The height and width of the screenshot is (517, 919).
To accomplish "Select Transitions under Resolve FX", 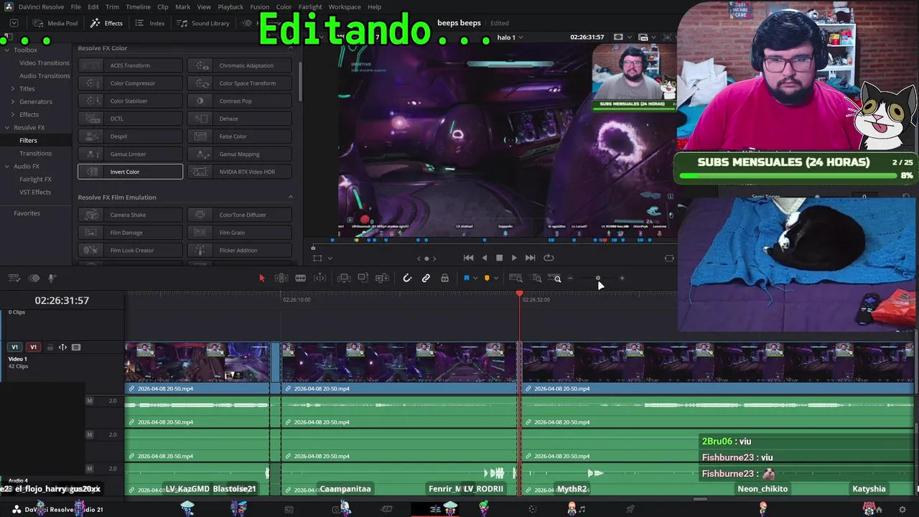I will (x=35, y=154).
